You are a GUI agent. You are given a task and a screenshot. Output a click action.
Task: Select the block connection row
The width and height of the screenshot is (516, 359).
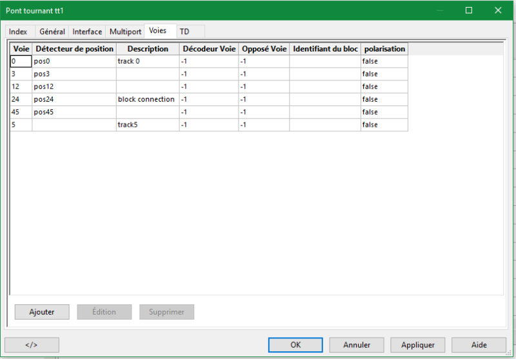147,100
